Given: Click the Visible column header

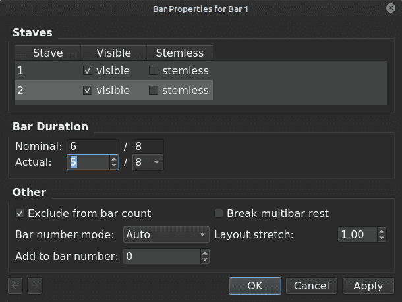Looking at the screenshot, I should point(113,53).
